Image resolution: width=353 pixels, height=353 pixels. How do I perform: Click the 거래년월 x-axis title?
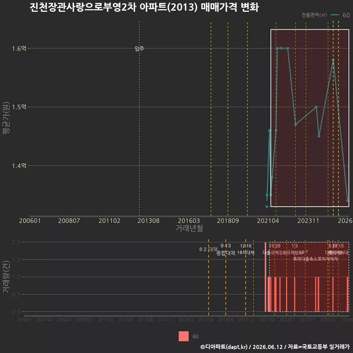pyautogui.click(x=189, y=228)
